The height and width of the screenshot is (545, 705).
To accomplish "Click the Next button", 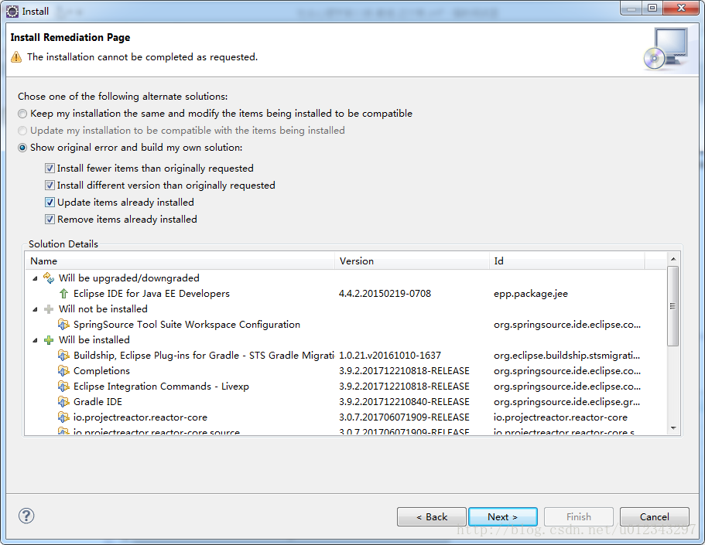I will coord(503,517).
